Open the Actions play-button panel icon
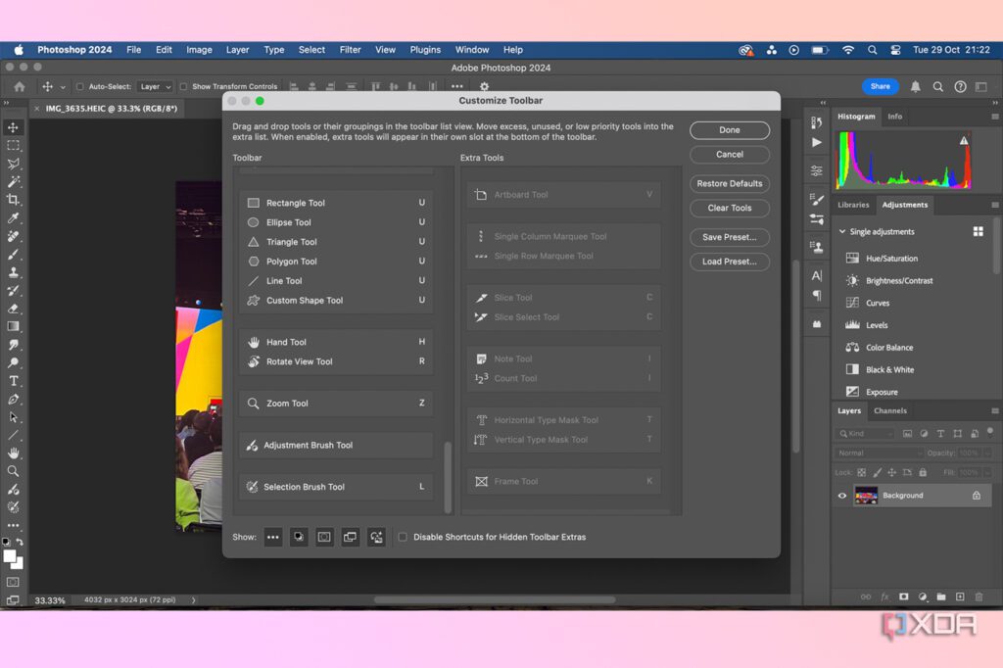 (817, 142)
